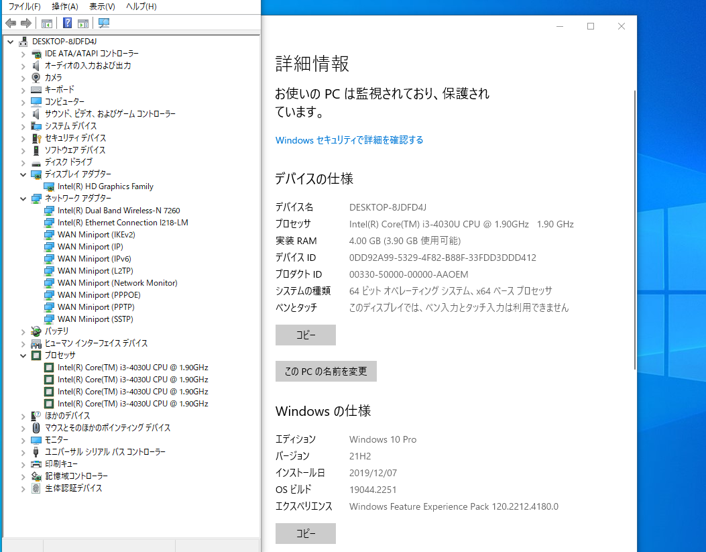Screen dimensions: 706x552
Task: Select WAN Miniport (IKEv2)
Action: 97,235
